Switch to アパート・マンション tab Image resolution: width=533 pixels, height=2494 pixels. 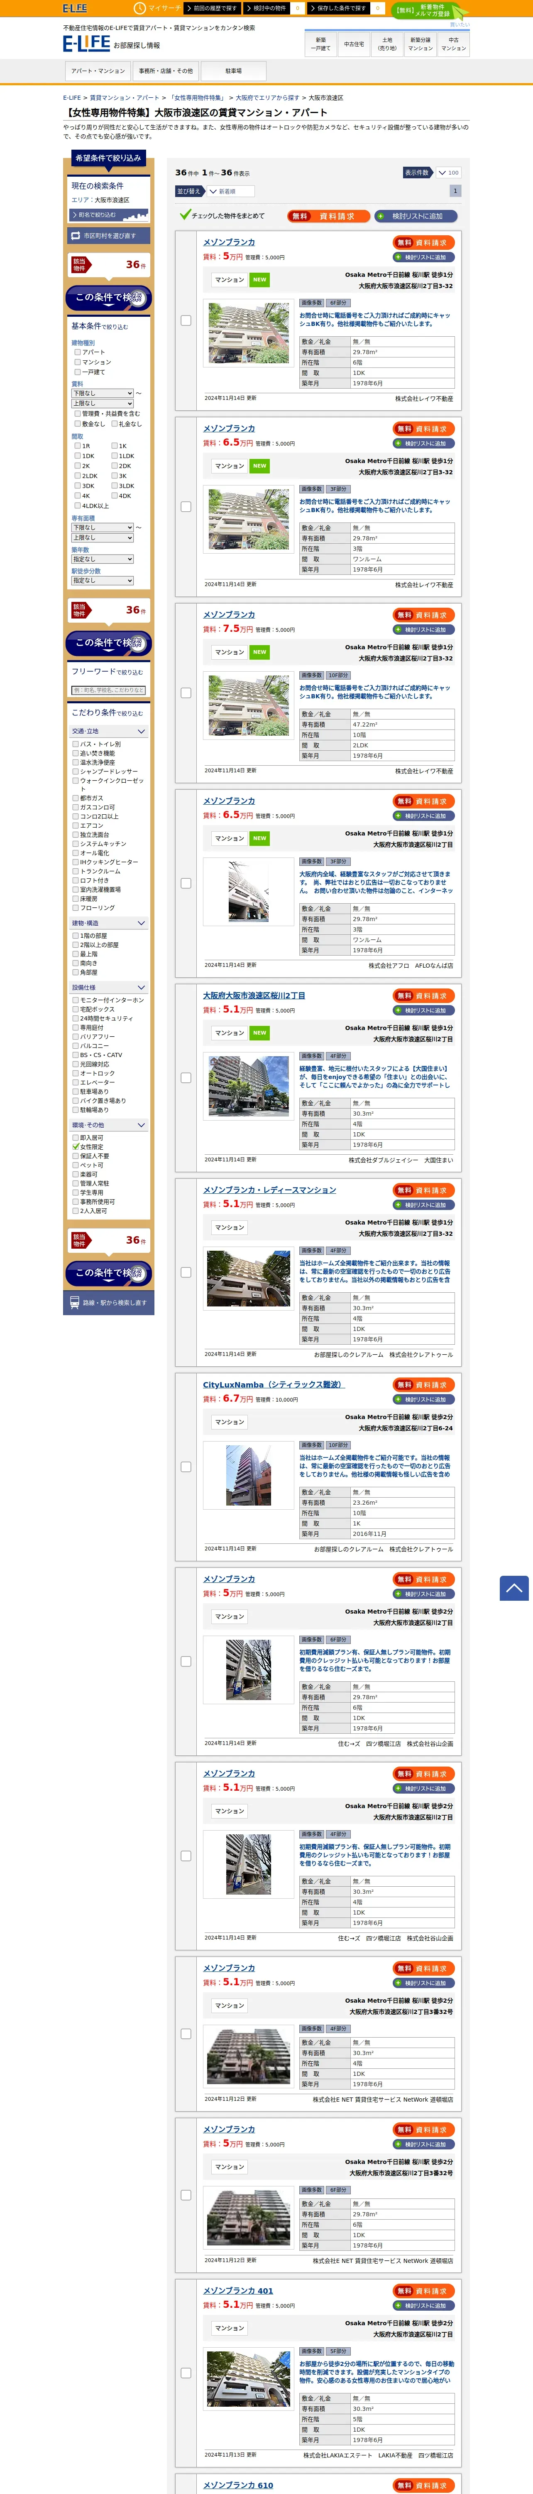point(98,71)
